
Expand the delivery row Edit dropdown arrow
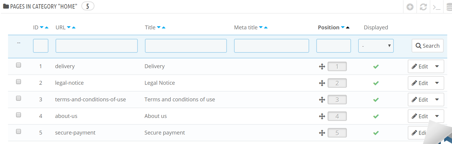437,66
